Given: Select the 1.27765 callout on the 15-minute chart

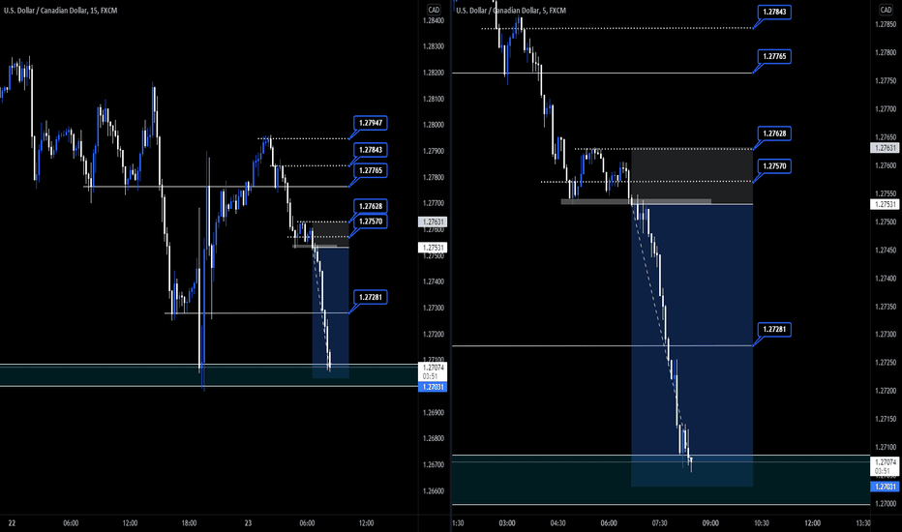Looking at the screenshot, I should (371, 171).
